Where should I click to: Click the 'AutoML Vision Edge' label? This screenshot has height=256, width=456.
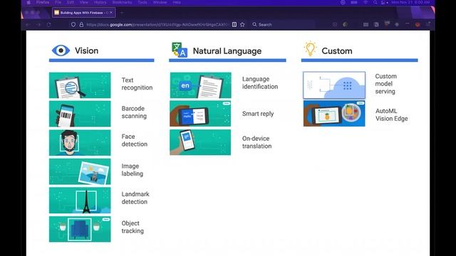(391, 114)
